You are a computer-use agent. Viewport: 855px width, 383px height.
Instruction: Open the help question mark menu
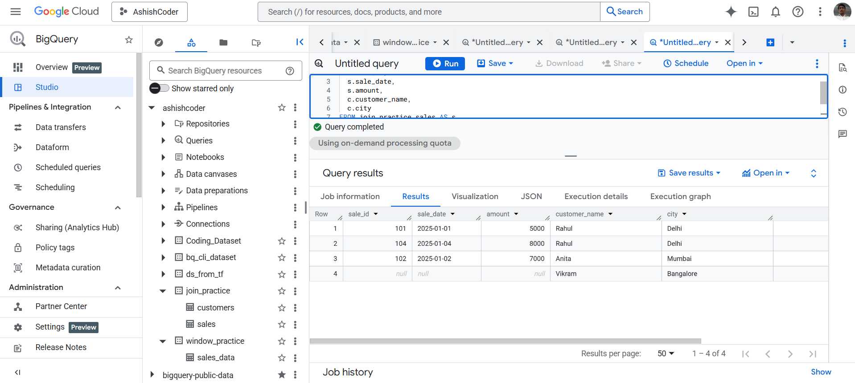point(797,12)
